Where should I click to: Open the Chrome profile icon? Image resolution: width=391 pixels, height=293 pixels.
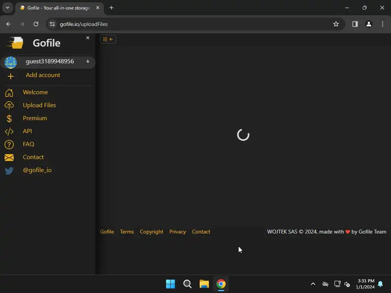(369, 24)
